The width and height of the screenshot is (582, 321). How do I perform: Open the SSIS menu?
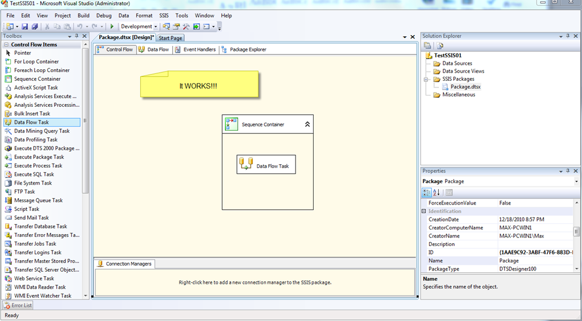coord(164,15)
